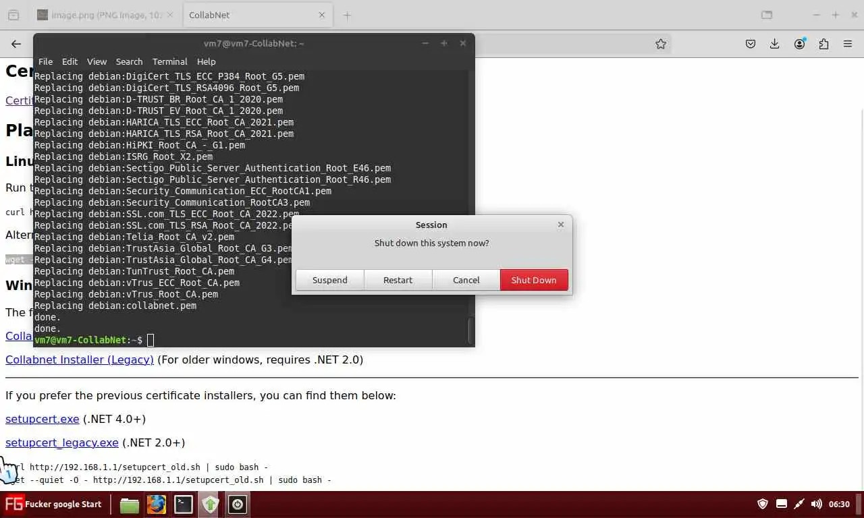Cancel the shutdown Session dialog

coord(466,280)
